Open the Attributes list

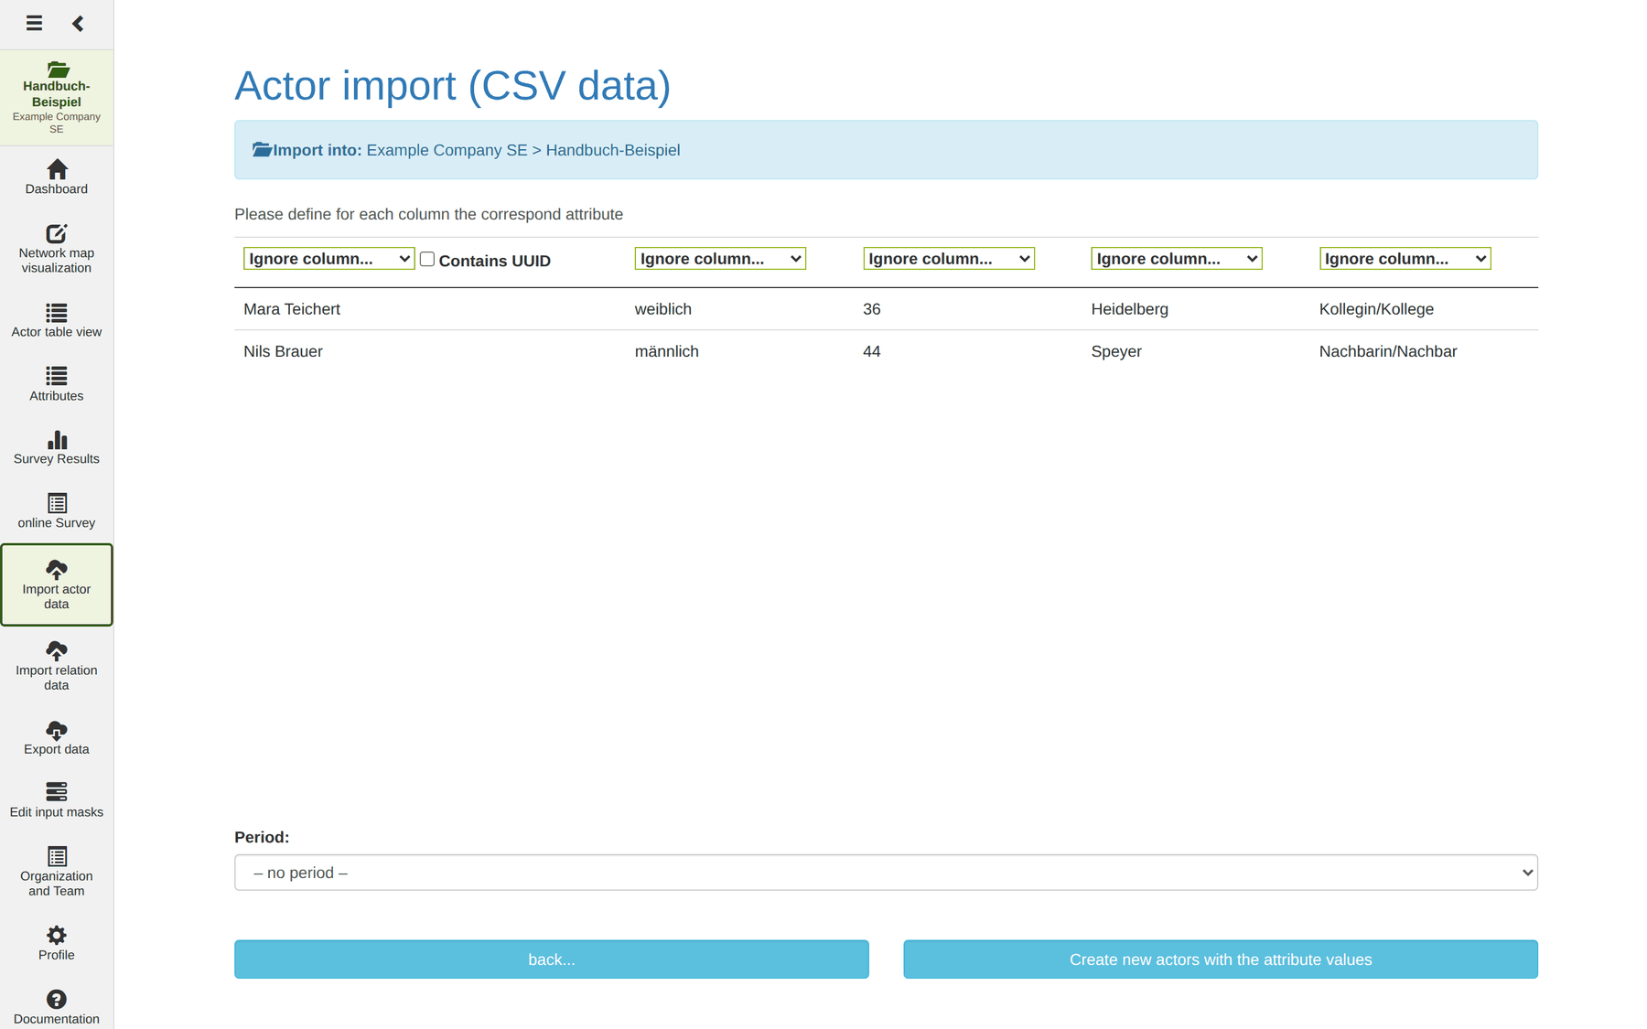pos(57,384)
